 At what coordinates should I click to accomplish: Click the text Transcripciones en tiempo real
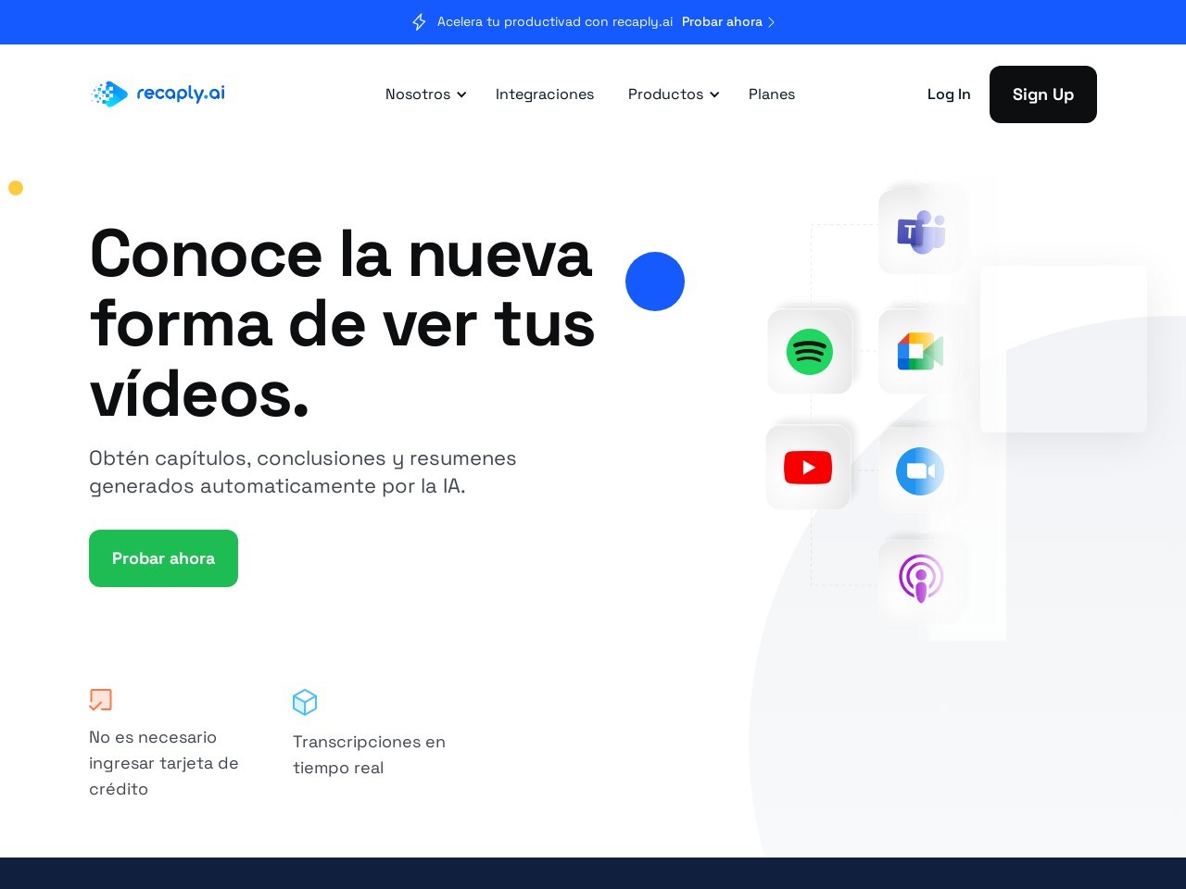point(369,755)
